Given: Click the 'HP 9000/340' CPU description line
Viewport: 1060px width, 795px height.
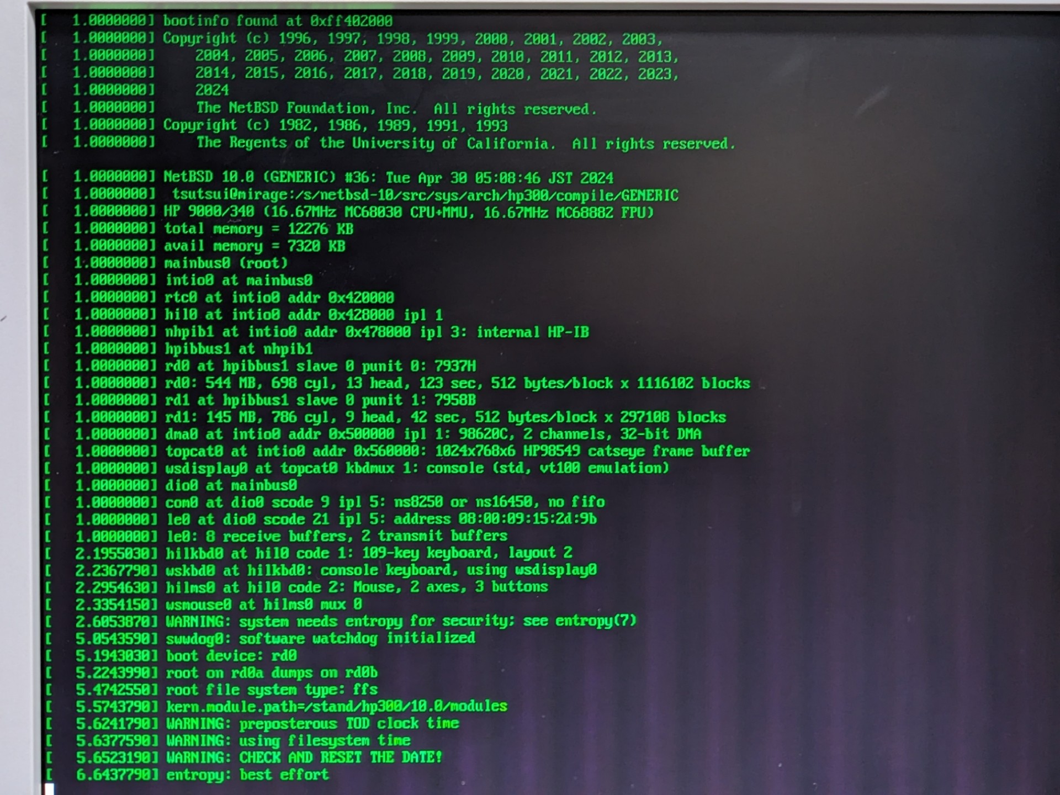Looking at the screenshot, I should [x=409, y=212].
